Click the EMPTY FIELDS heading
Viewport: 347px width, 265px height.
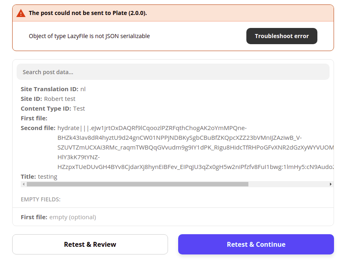(41, 199)
